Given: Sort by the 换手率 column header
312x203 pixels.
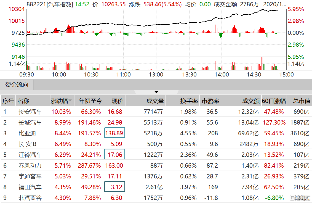Looking at the screenshot, I should tap(189, 101).
